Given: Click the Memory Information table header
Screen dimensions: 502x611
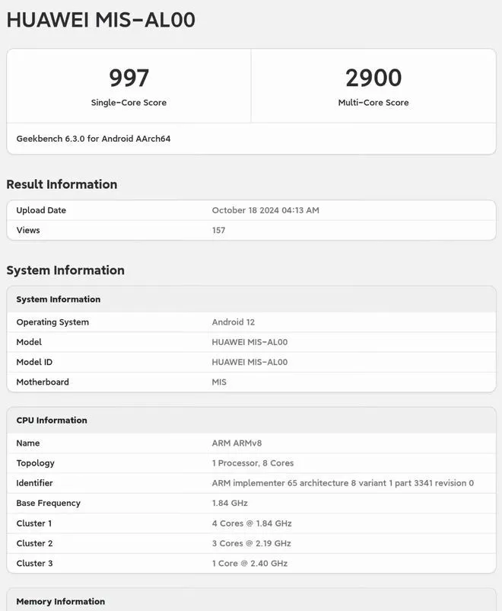Looking at the screenshot, I should (61, 602).
